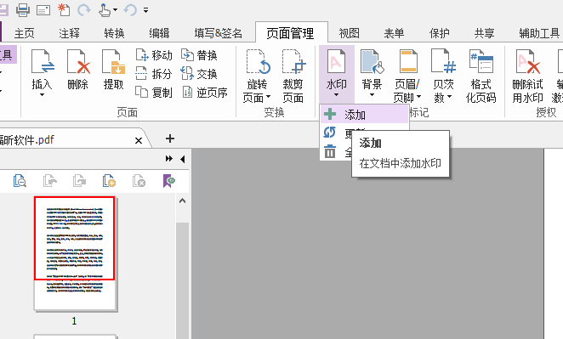This screenshot has width=563, height=339.
Task: Click the 移动 move pages button
Action: click(x=154, y=55)
